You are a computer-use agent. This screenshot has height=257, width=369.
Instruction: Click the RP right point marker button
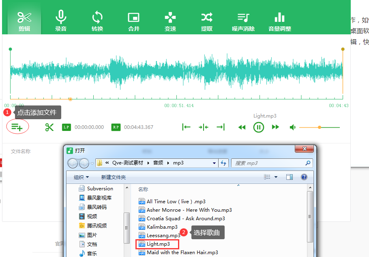click(x=116, y=127)
